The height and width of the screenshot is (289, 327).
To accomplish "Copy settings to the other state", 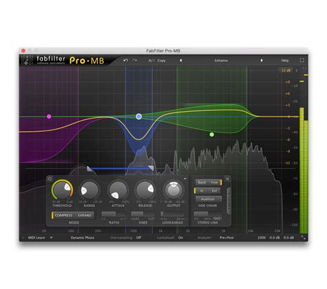I will coord(161,61).
